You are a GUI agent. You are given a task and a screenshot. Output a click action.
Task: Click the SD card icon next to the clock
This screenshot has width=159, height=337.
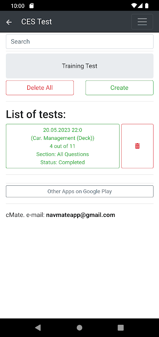31,6
